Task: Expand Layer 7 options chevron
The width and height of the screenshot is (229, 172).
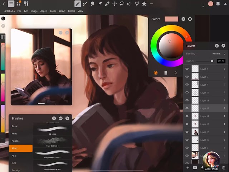Action: click(x=224, y=85)
